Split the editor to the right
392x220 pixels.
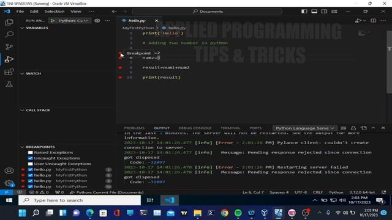(373, 21)
